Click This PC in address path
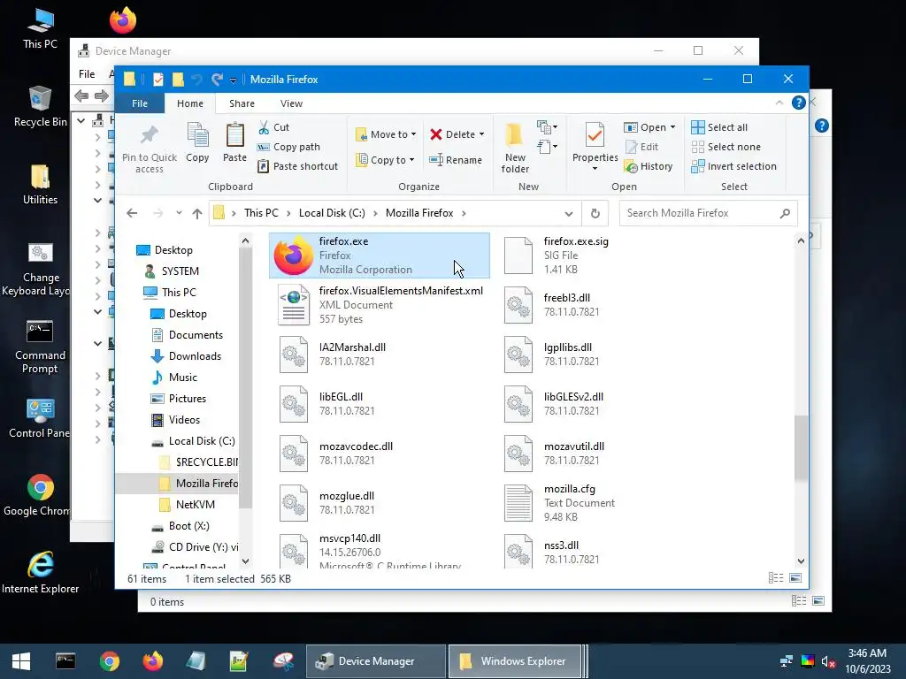 point(261,213)
